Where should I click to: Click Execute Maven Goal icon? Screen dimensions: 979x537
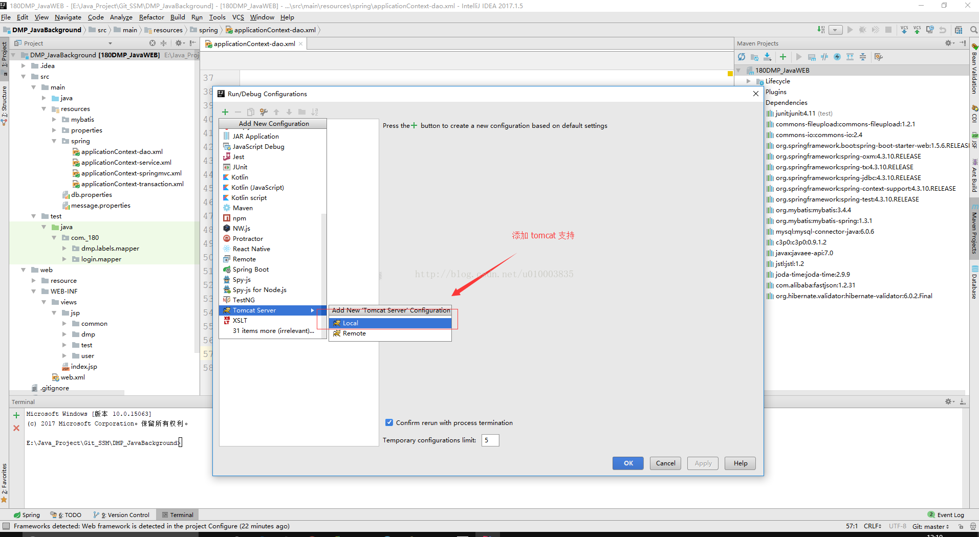(x=812, y=57)
